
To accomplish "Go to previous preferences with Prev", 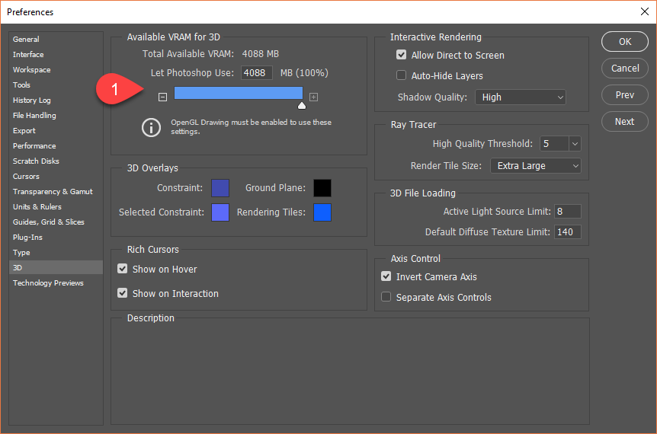I will click(625, 95).
